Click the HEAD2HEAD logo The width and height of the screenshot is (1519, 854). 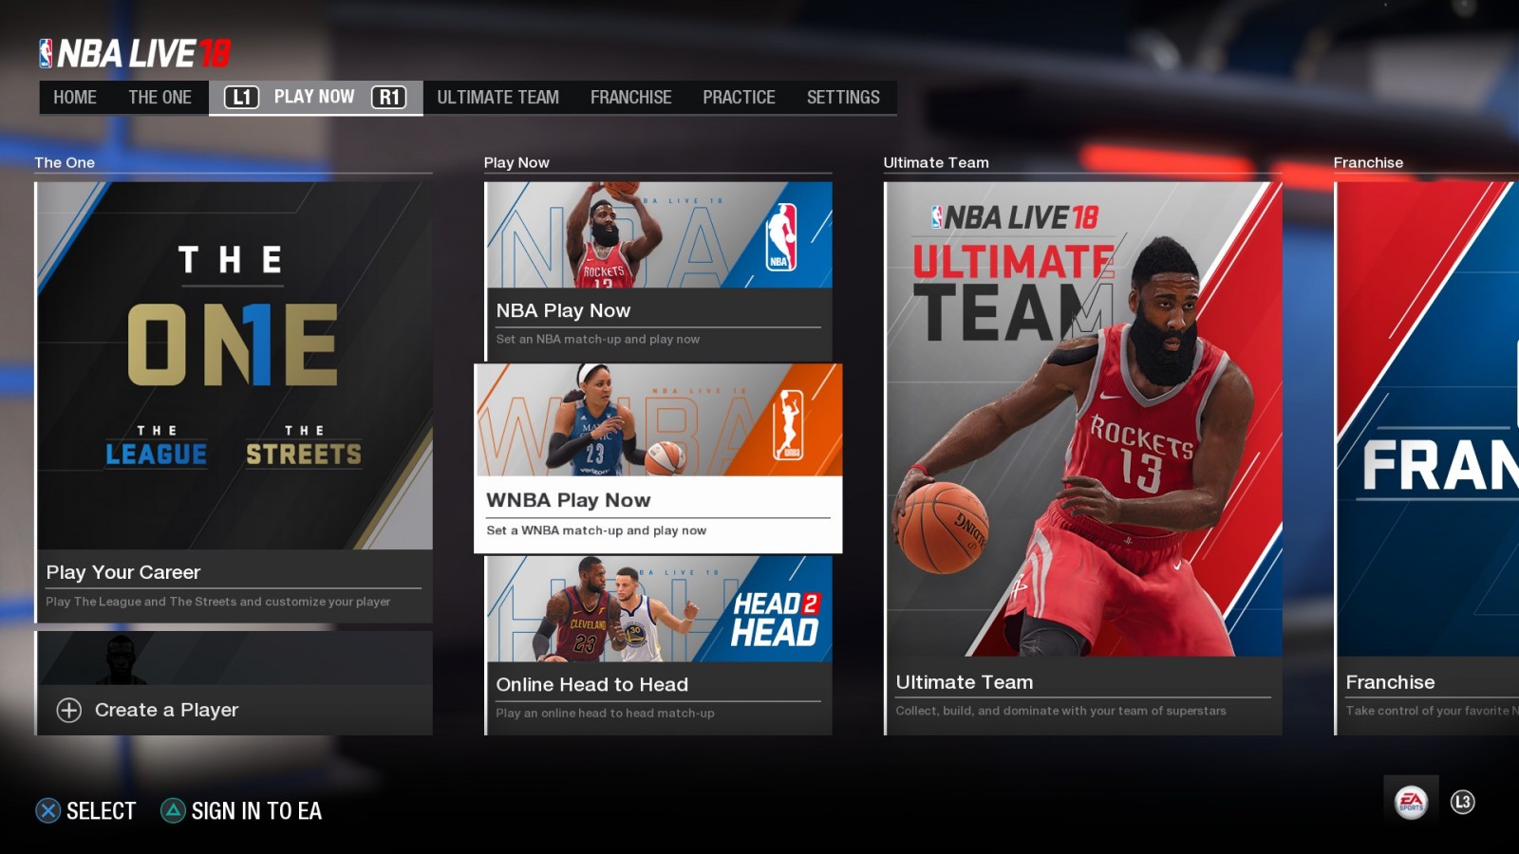coord(775,619)
